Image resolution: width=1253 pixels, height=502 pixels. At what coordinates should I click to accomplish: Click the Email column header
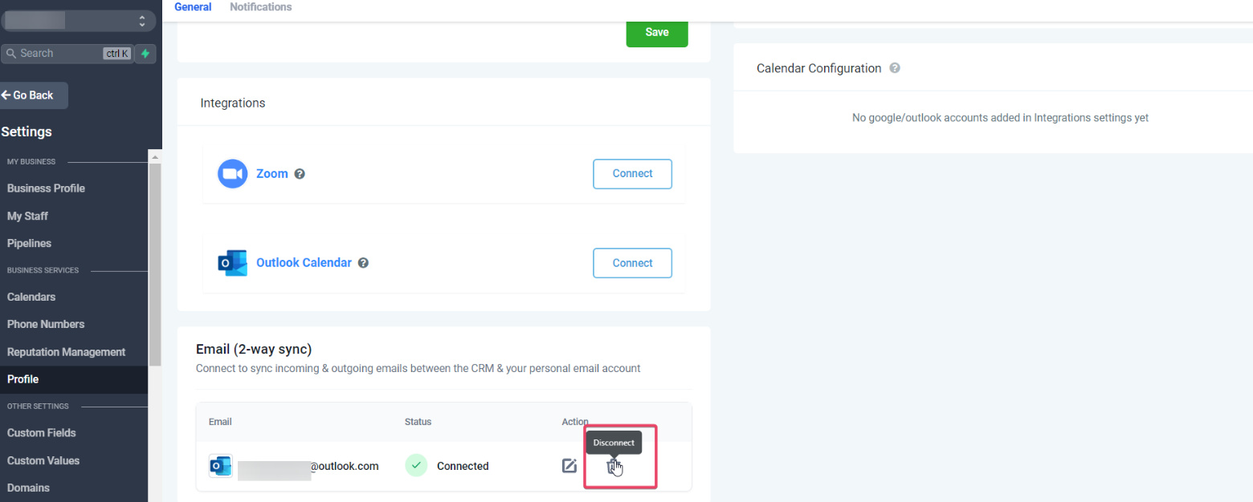click(220, 422)
